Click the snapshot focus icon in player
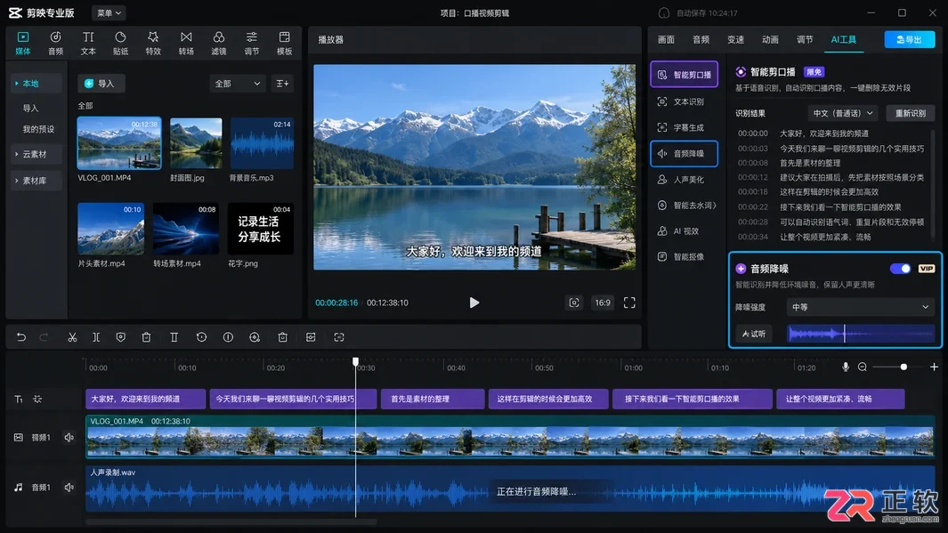948x533 pixels. coord(574,303)
